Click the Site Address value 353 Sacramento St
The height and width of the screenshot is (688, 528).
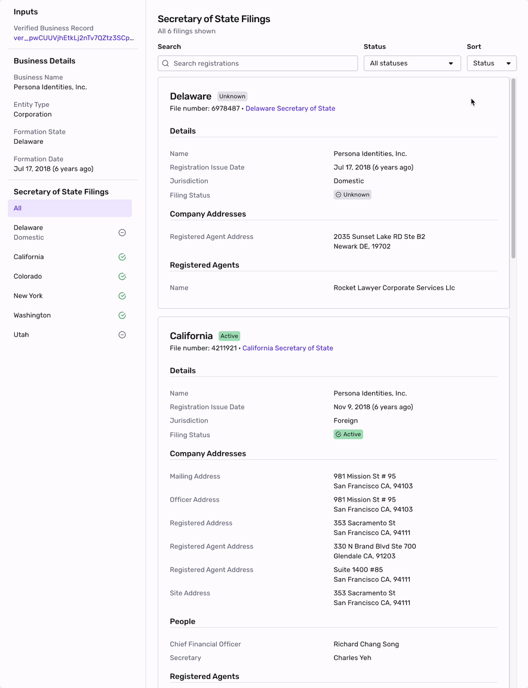372,598
